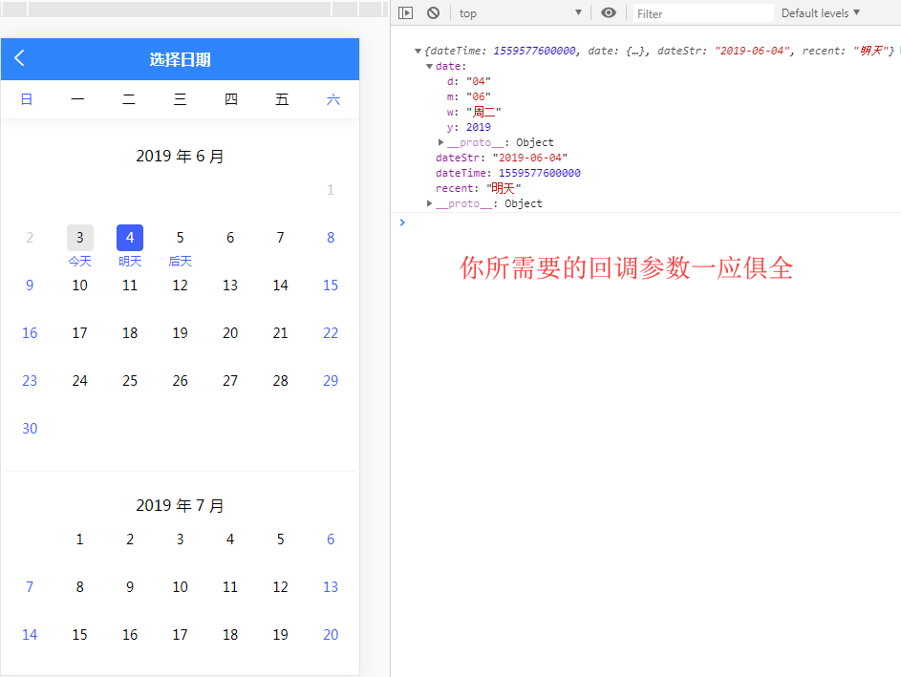Click the console Filter input field
This screenshot has width=901, height=677.
[x=702, y=13]
